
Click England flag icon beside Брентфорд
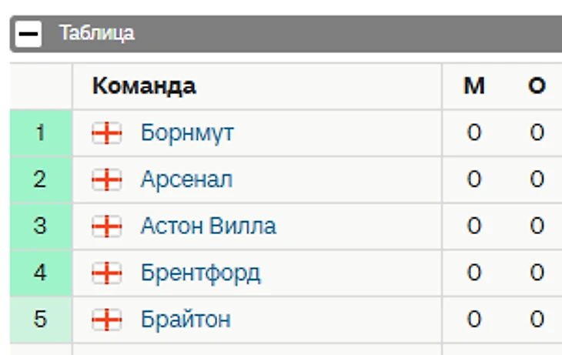click(x=107, y=273)
